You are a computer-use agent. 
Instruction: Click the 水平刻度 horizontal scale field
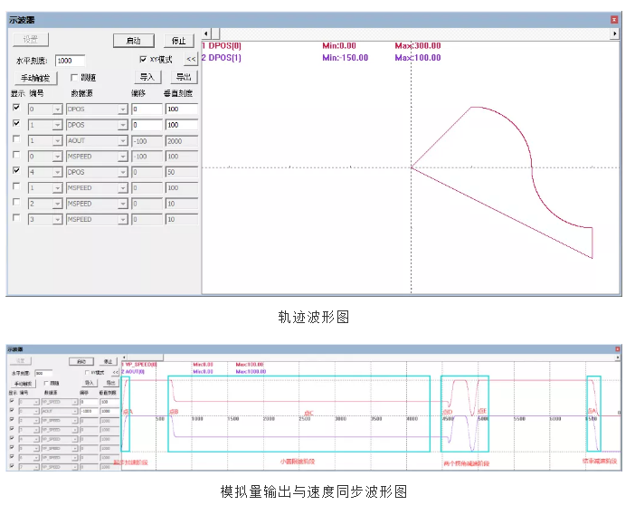tap(70, 61)
